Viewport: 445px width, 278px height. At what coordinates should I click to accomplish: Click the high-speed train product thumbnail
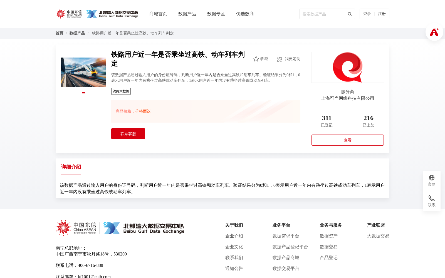[83, 72]
